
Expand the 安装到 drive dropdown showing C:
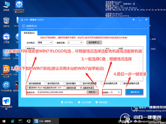pyautogui.click(x=115, y=92)
